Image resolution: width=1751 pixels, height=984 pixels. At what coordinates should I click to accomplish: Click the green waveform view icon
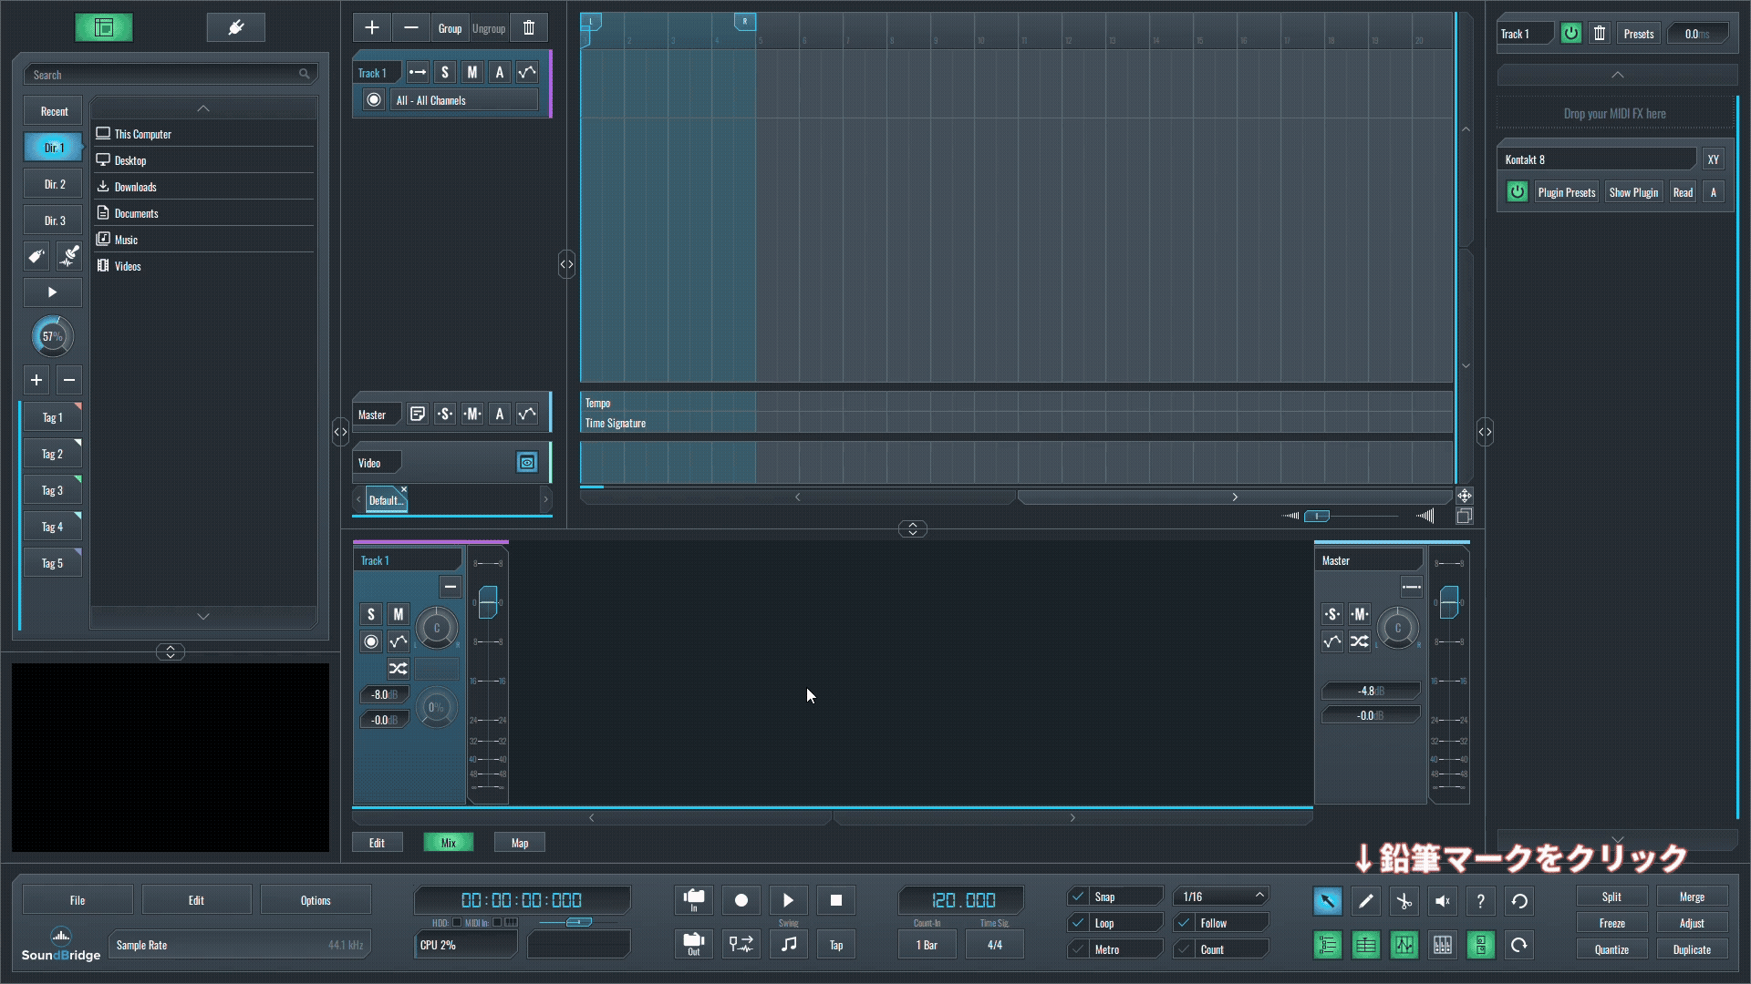[1404, 945]
